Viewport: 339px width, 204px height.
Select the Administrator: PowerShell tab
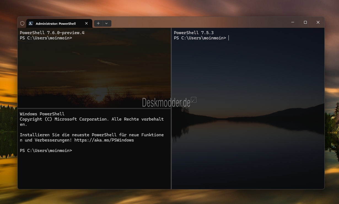[59, 23]
